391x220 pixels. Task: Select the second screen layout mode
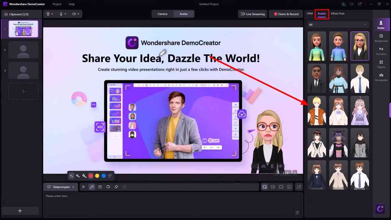[x=273, y=187]
